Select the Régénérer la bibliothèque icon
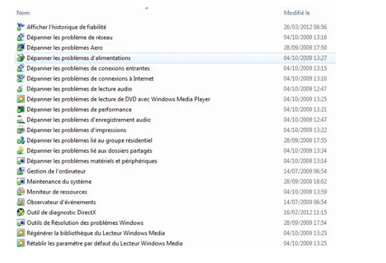Image resolution: width=386 pixels, height=263 pixels. click(20, 233)
